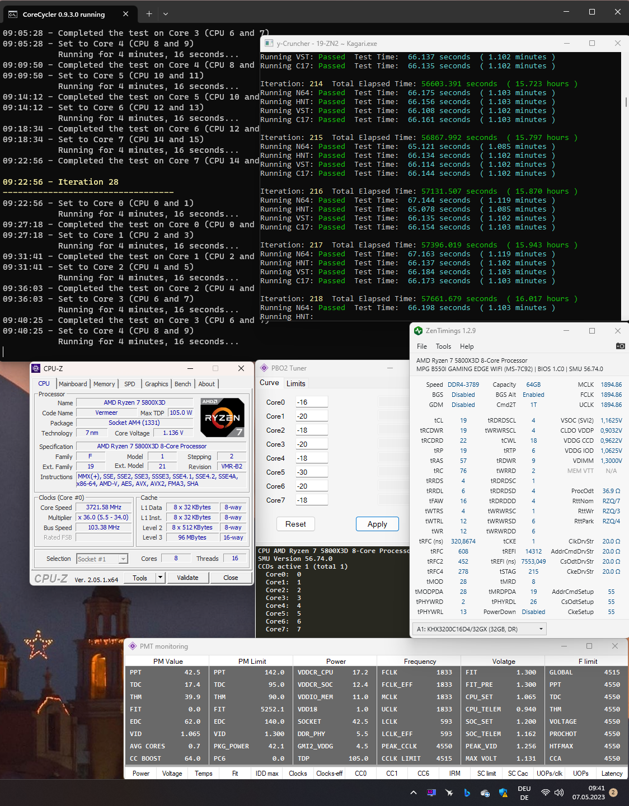Click the DDR4-3789 speed value in ZenTimings

pos(463,385)
